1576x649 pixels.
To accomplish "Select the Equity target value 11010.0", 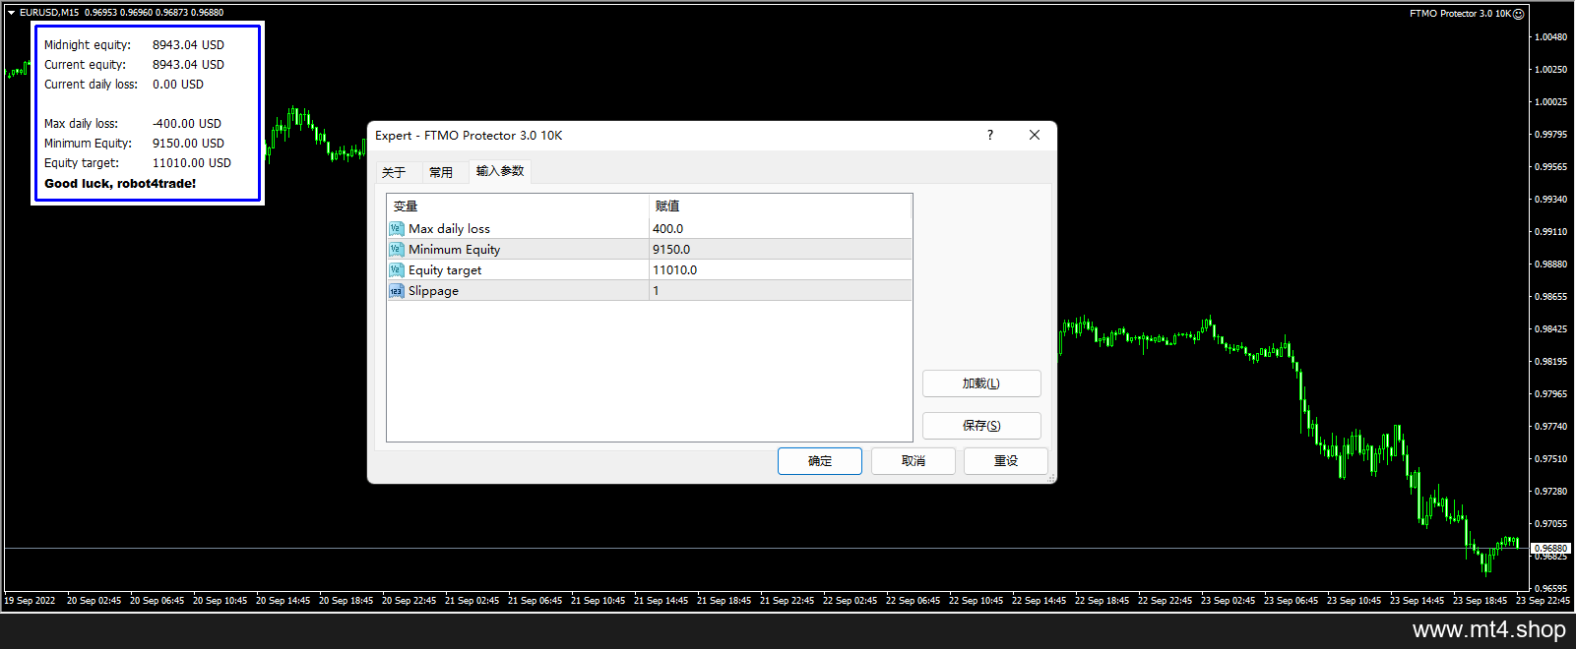I will point(780,270).
